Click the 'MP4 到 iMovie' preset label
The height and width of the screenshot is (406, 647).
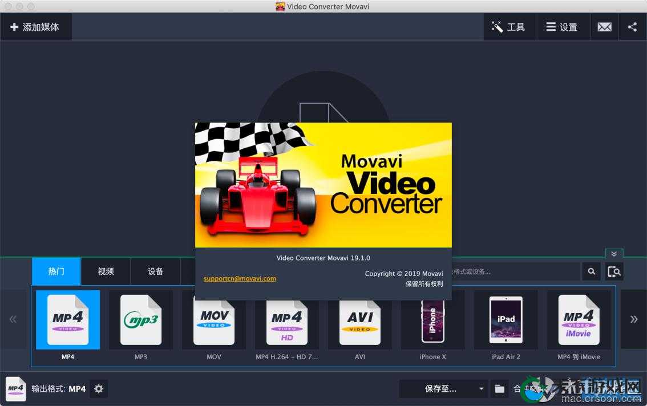[x=579, y=357]
